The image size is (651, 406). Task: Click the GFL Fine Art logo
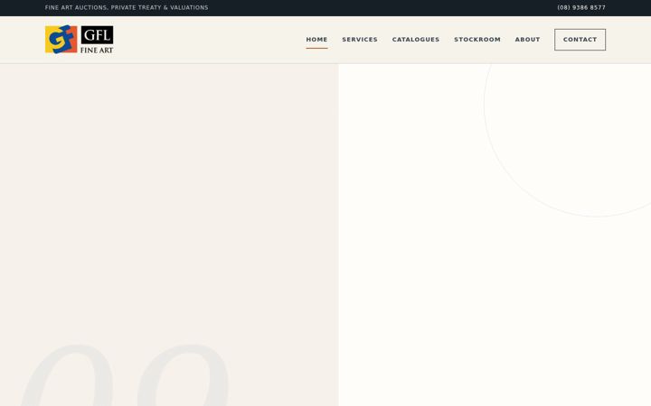click(x=79, y=40)
